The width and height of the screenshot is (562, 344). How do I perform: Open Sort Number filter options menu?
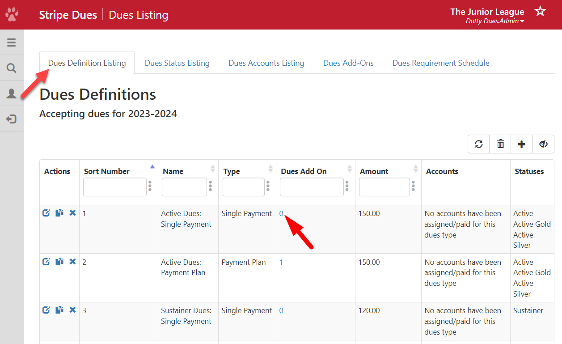click(150, 186)
